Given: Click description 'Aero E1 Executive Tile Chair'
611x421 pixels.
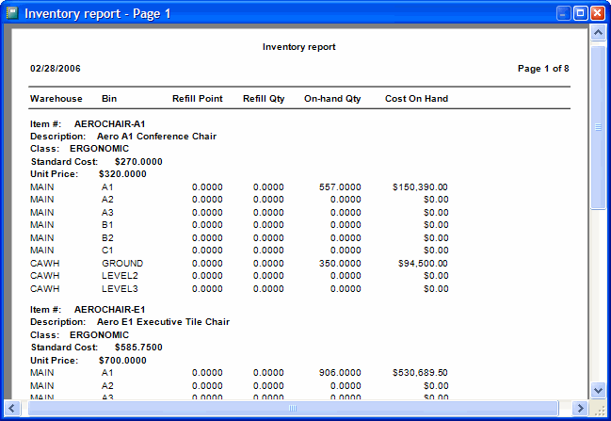Looking at the screenshot, I should point(163,322).
